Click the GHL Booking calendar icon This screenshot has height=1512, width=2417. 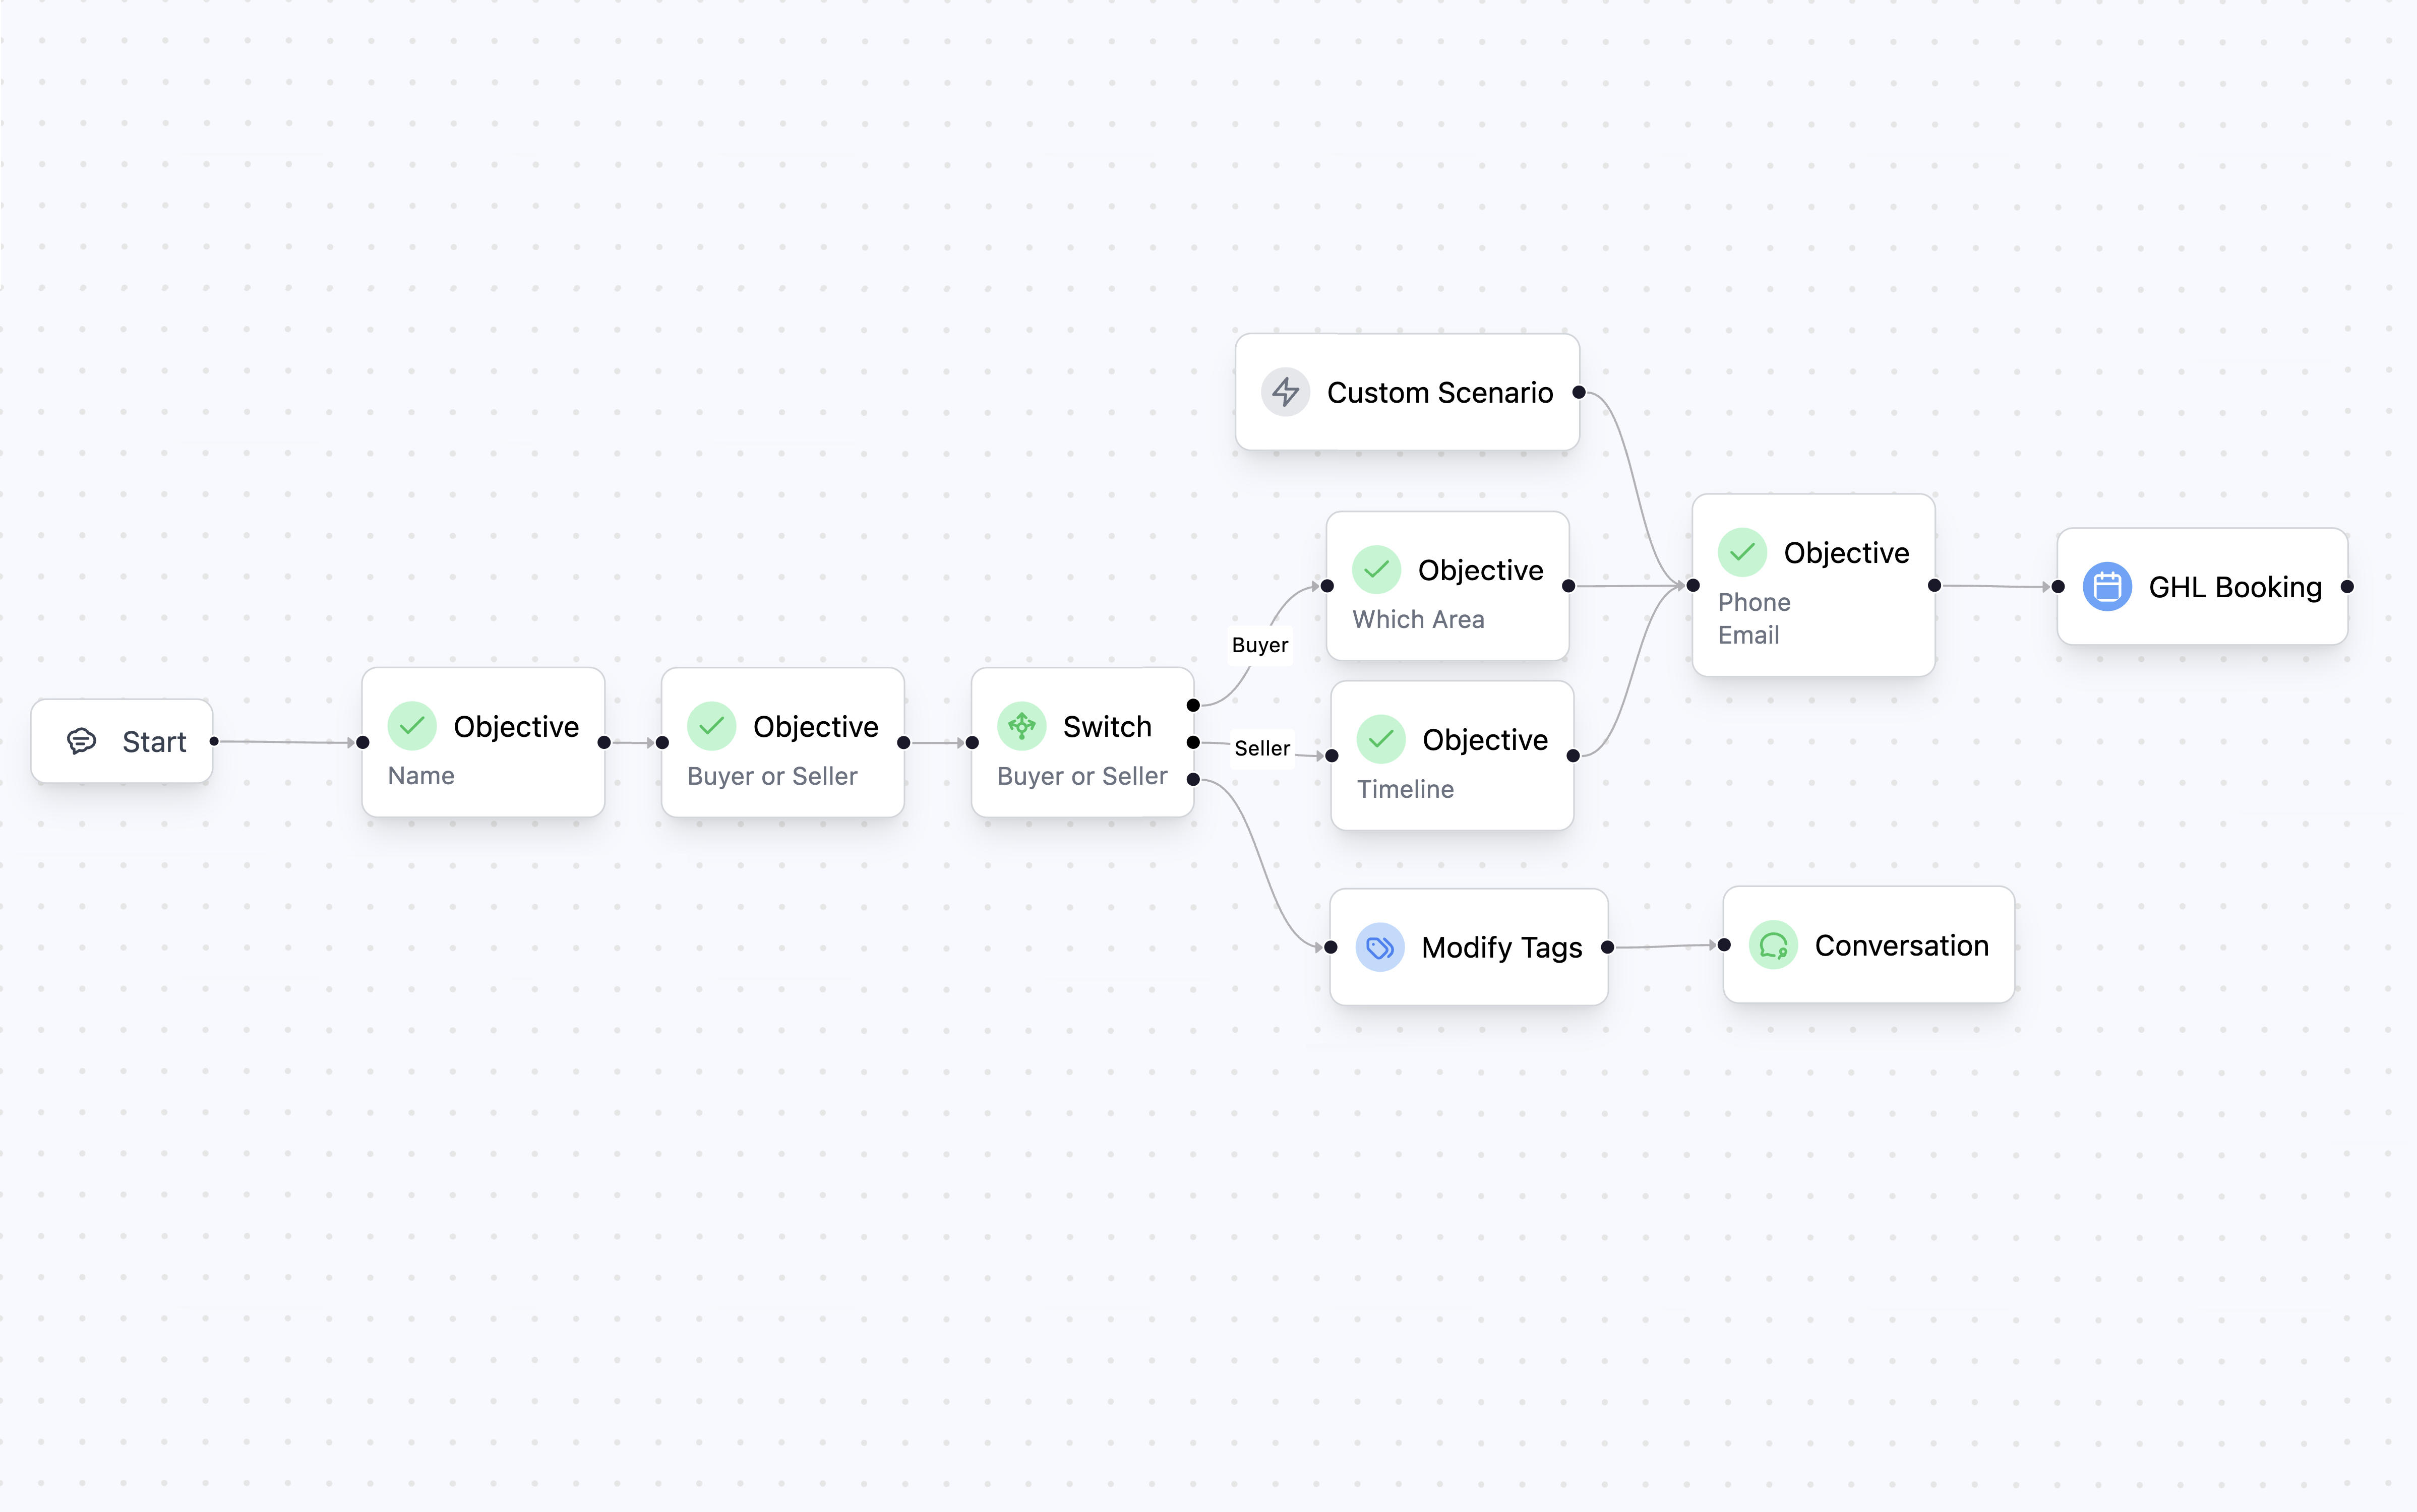pos(2107,587)
